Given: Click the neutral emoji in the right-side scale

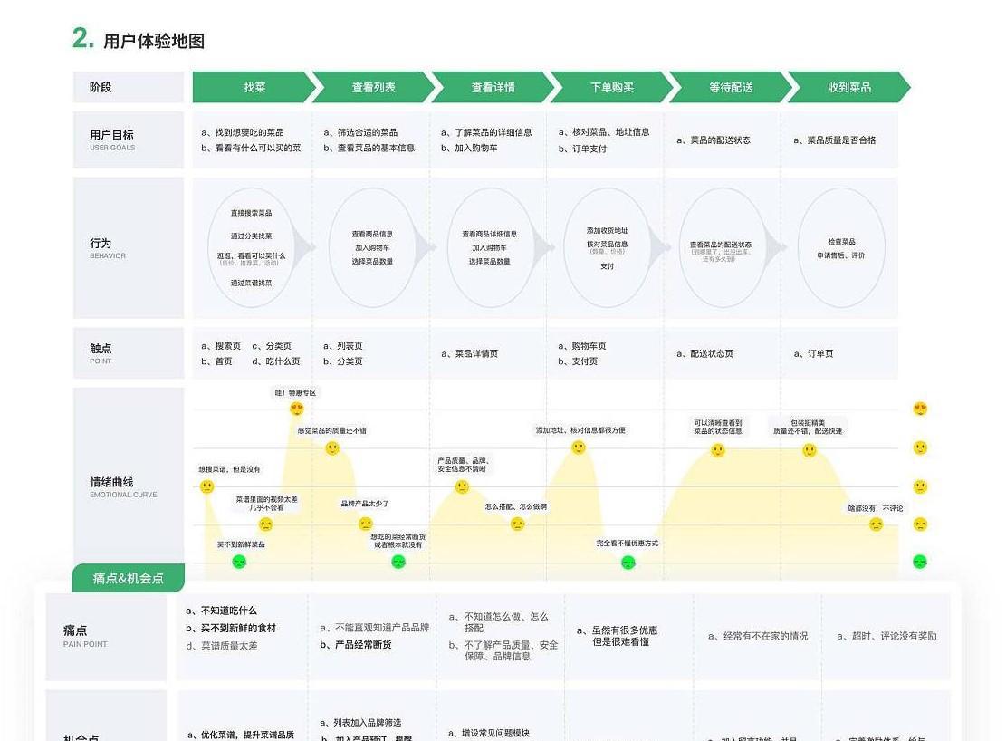Looking at the screenshot, I should 920,486.
